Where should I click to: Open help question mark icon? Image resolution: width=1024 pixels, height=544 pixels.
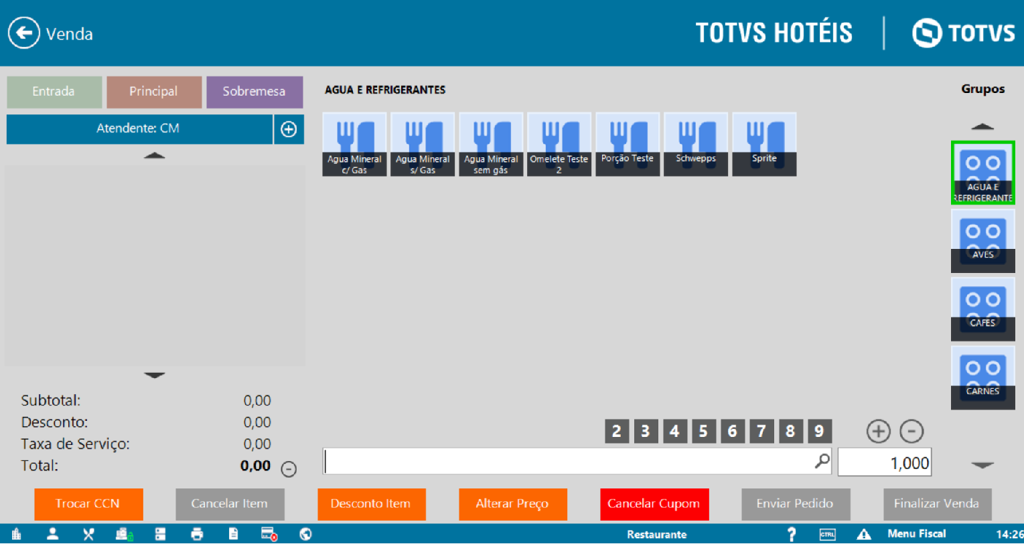pos(792,534)
